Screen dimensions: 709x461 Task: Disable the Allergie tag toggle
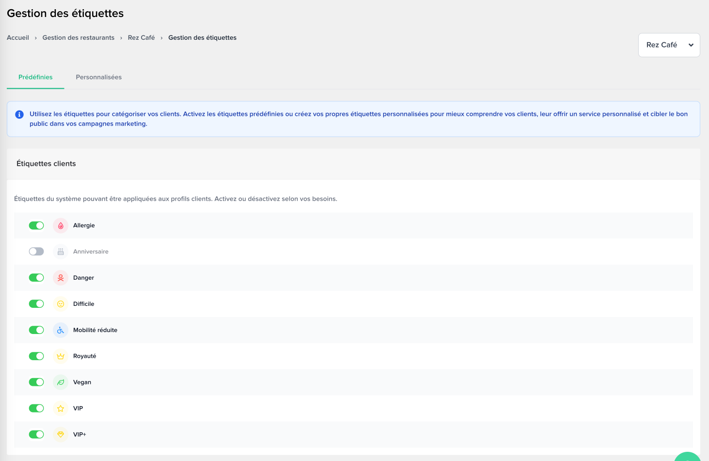pos(36,225)
